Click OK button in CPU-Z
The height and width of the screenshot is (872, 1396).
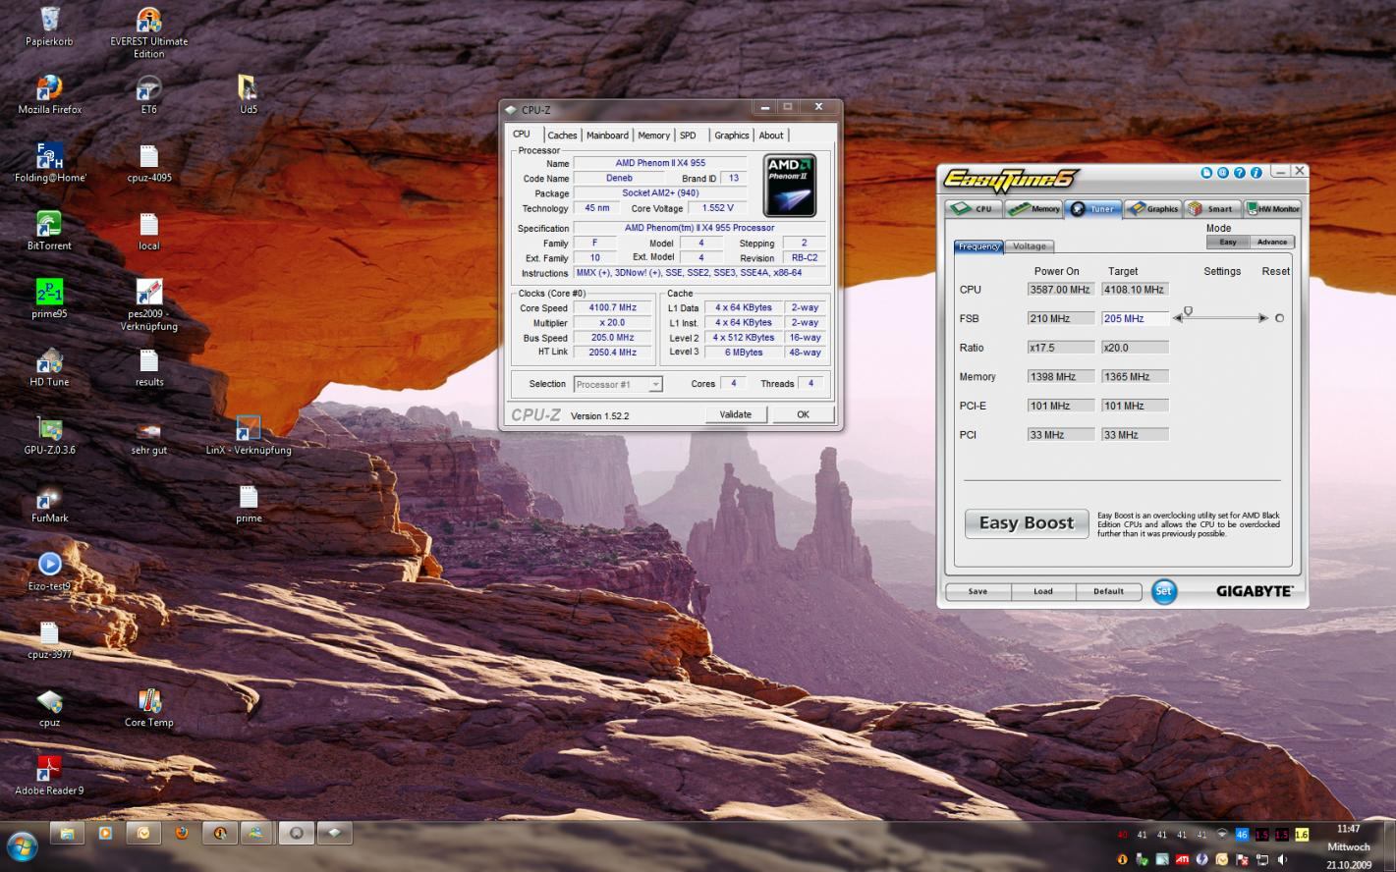[803, 414]
